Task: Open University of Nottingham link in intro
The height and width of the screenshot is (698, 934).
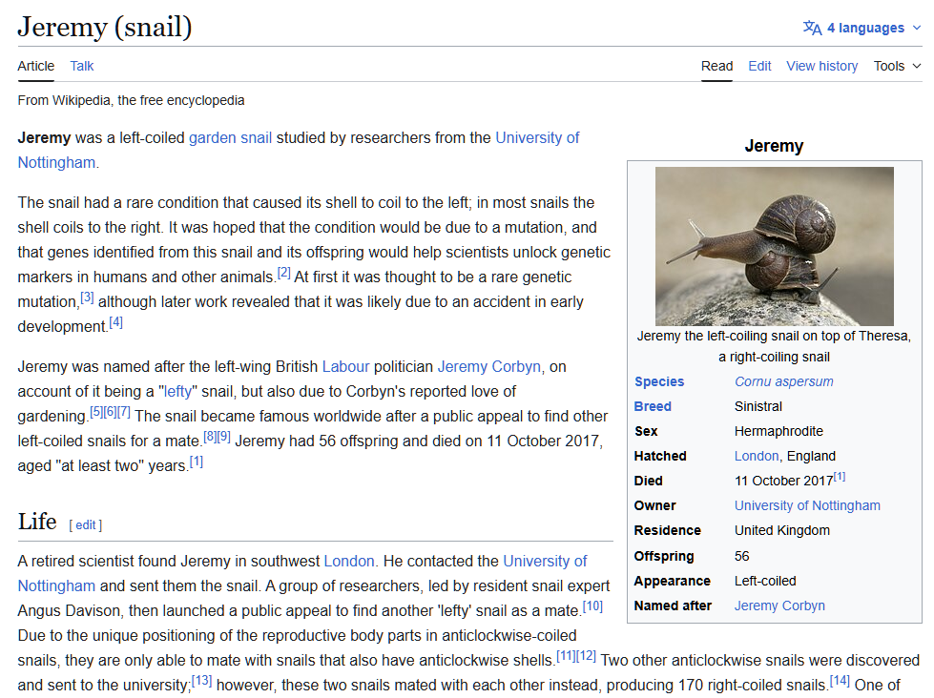Action: [537, 137]
